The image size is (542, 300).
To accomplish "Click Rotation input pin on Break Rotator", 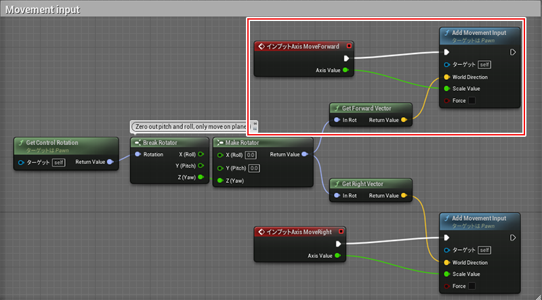I will pyautogui.click(x=138, y=154).
